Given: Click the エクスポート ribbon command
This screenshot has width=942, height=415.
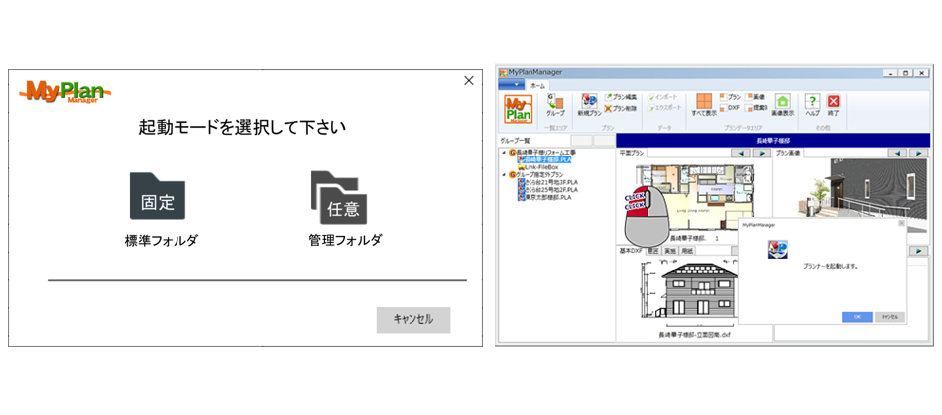Looking at the screenshot, I should pos(665,108).
